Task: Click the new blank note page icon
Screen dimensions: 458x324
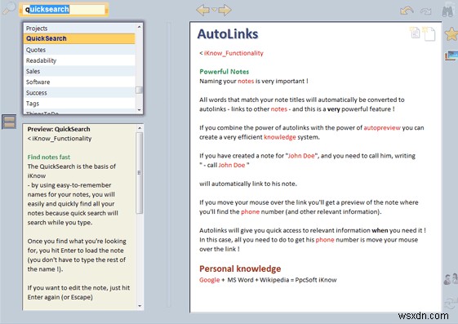Action: coord(429,33)
